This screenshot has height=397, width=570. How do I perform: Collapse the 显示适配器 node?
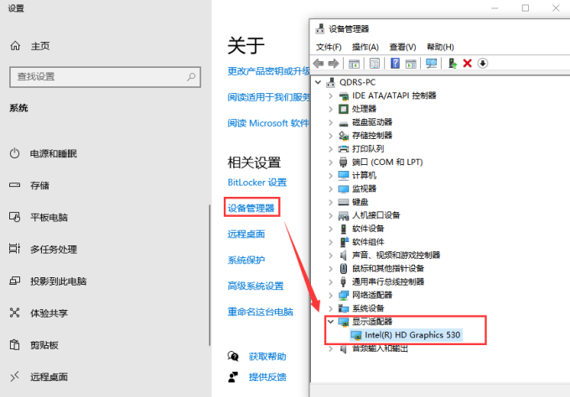tap(331, 322)
